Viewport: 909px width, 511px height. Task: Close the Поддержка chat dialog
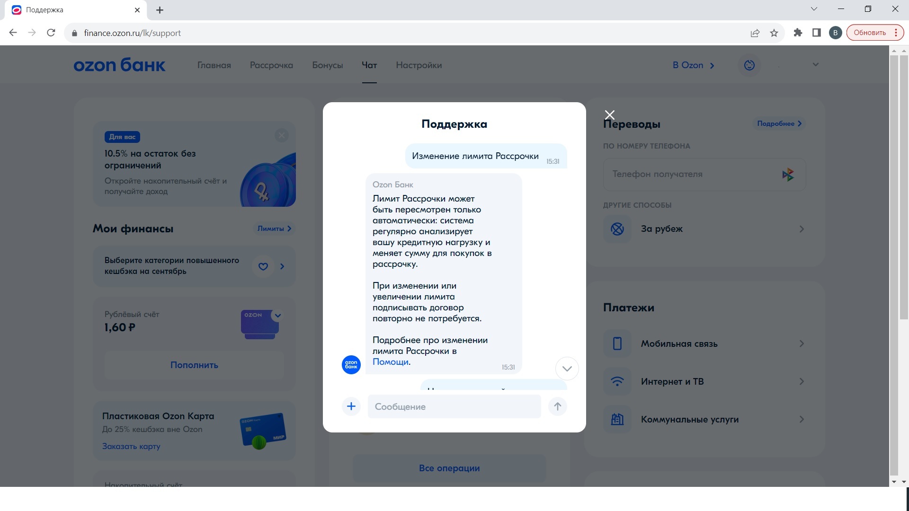[609, 115]
